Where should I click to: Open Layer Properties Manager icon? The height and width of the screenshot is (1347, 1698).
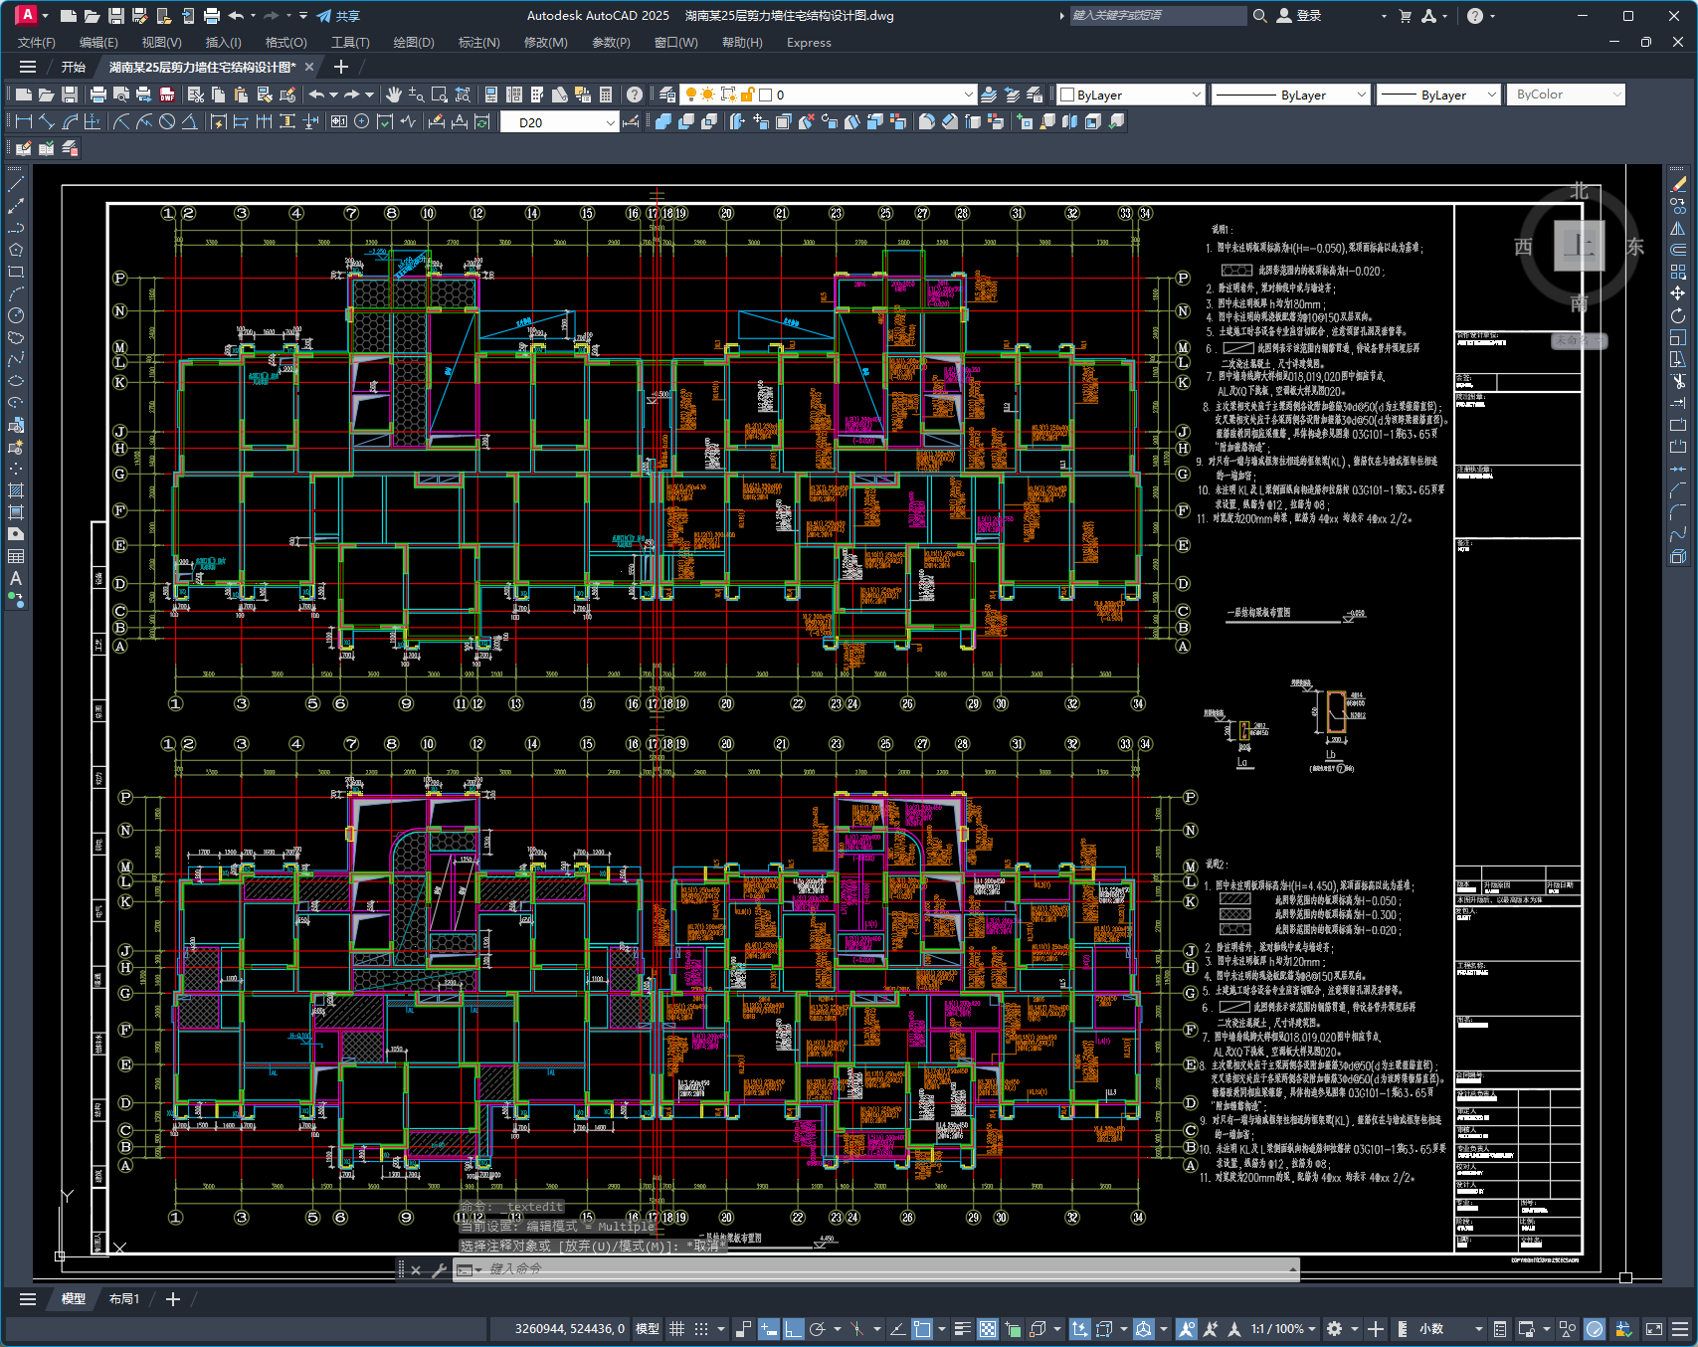[667, 95]
